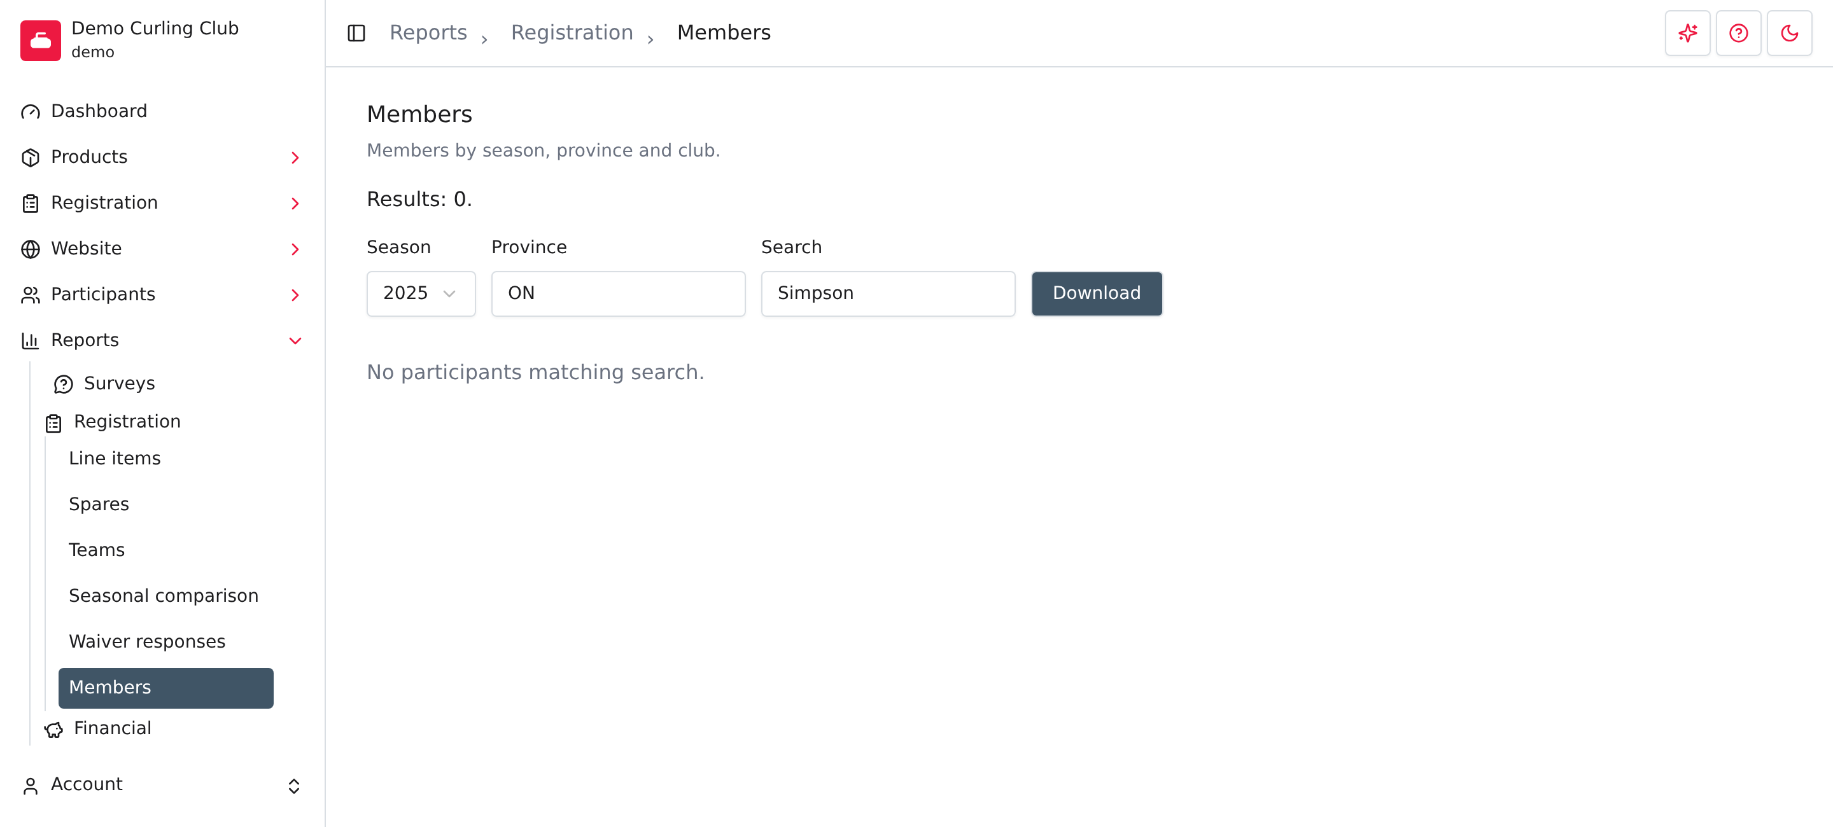
Task: Open the Line items report
Action: (115, 459)
